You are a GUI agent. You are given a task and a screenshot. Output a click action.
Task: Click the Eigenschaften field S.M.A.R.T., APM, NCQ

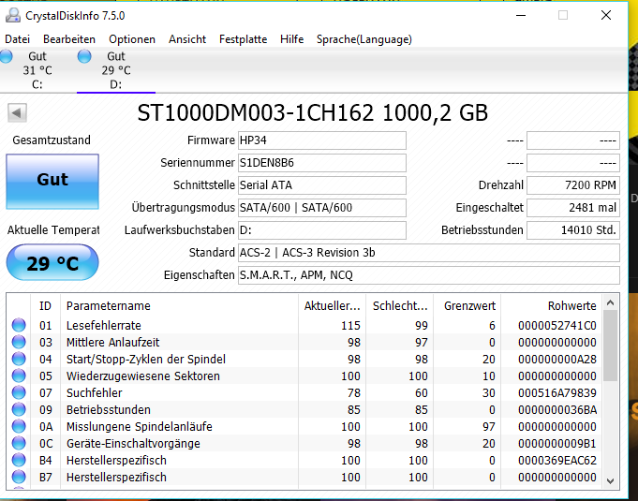tap(429, 275)
